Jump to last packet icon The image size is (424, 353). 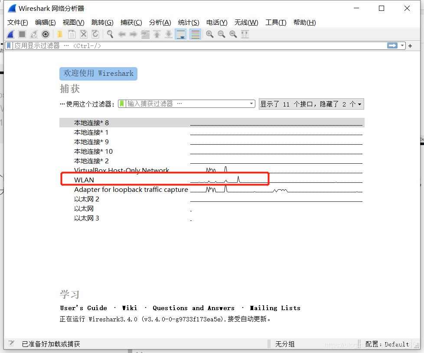pos(169,34)
